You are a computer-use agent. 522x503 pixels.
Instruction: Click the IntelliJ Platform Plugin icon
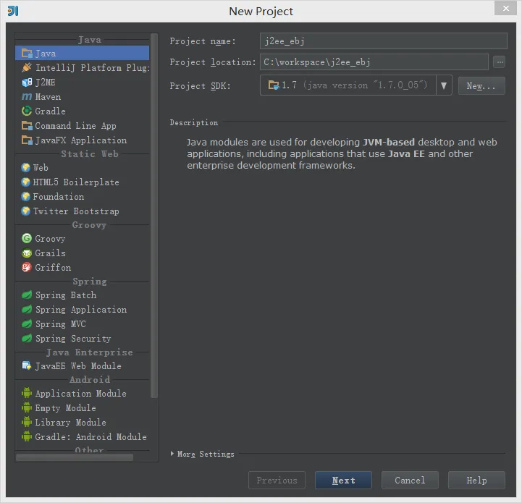point(27,67)
